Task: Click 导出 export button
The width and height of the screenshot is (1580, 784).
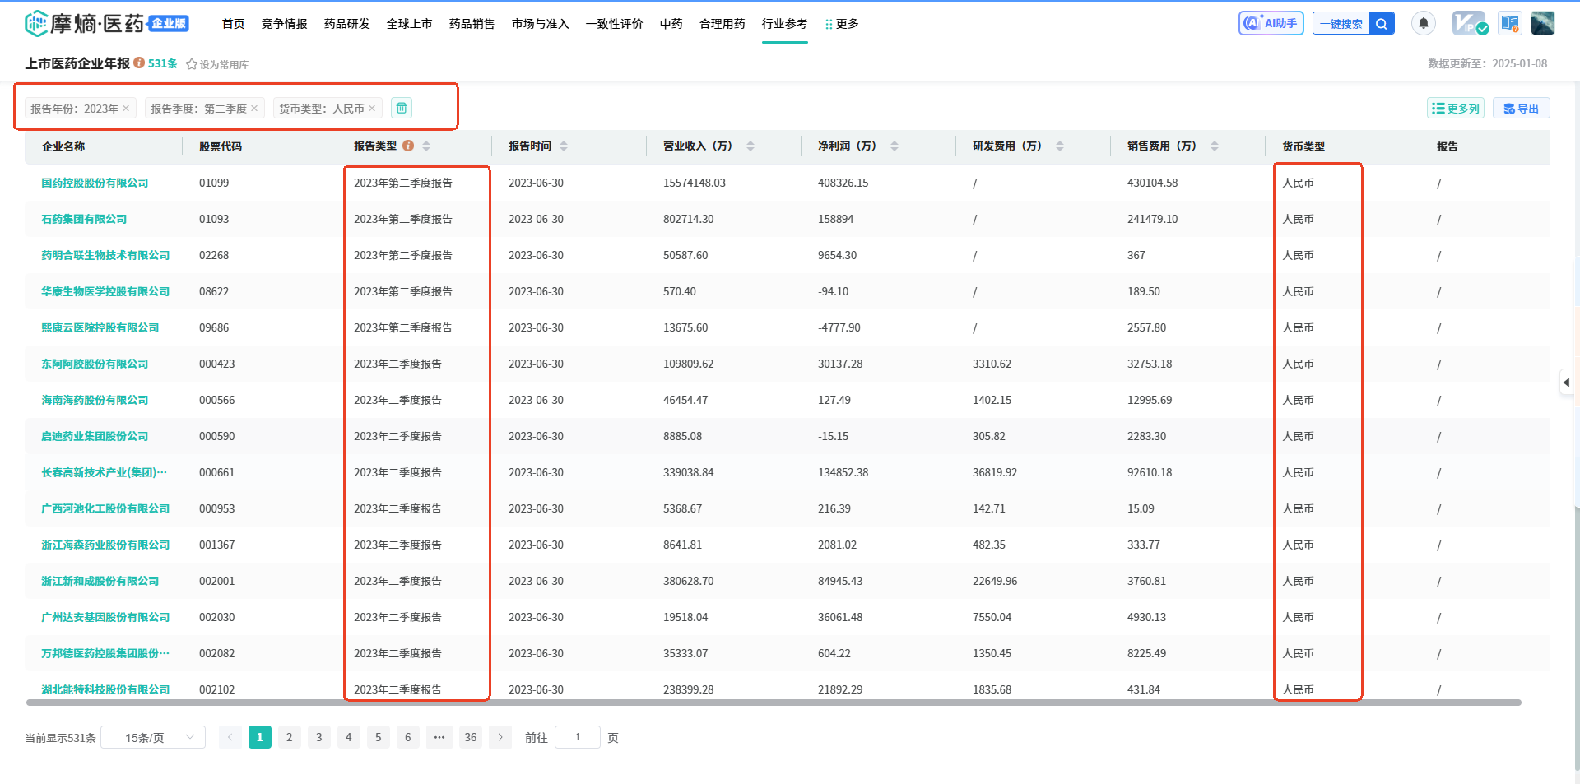Action: pyautogui.click(x=1522, y=108)
